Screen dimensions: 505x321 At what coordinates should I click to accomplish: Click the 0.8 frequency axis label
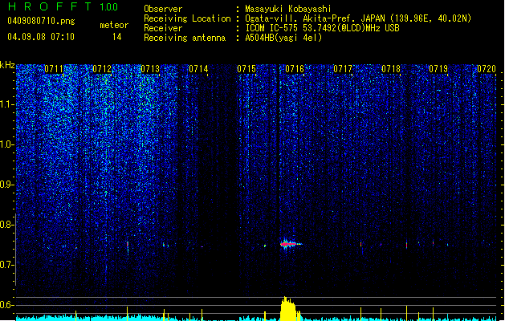(6, 225)
